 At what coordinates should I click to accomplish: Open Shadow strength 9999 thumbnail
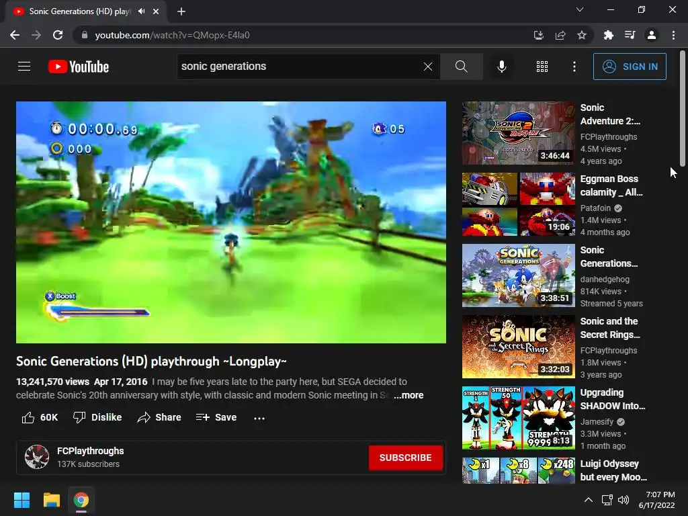(x=518, y=418)
